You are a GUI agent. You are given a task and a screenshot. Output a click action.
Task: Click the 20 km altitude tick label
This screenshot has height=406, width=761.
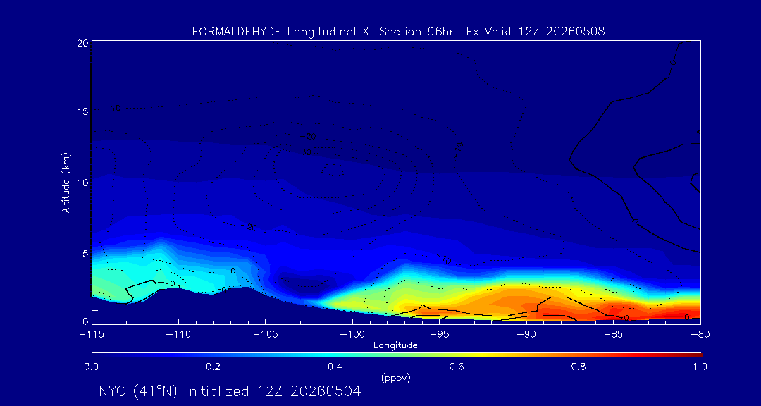tap(82, 43)
